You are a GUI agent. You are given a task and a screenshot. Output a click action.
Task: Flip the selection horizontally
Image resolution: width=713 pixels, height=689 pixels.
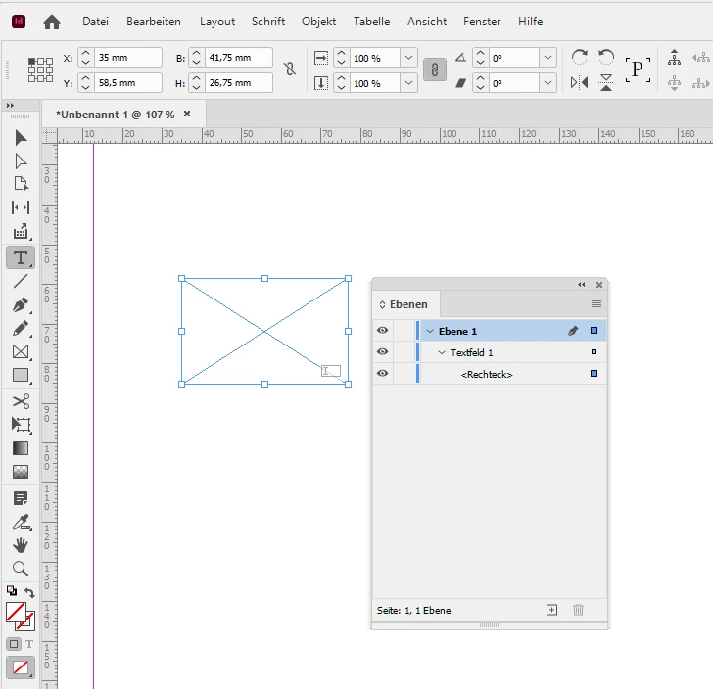pos(580,82)
